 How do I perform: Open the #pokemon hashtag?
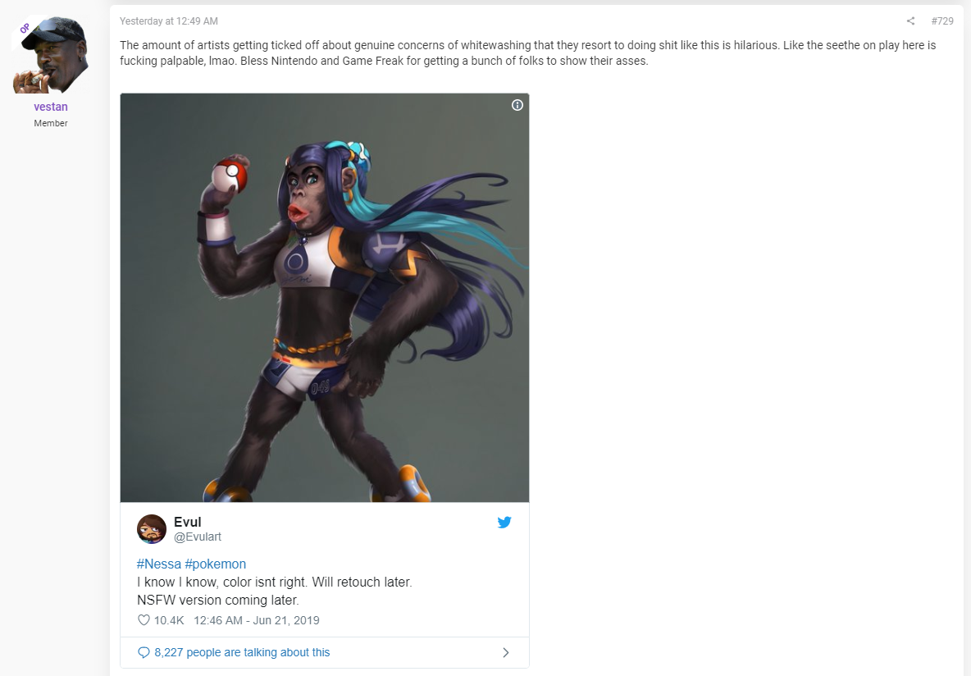point(216,564)
